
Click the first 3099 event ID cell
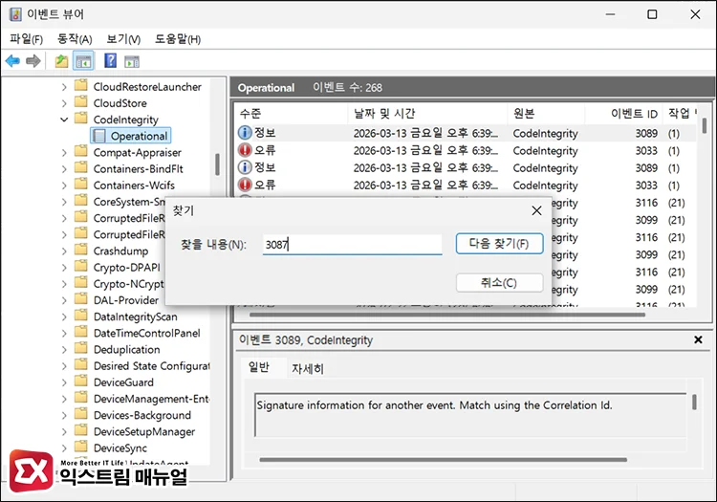[x=646, y=220]
